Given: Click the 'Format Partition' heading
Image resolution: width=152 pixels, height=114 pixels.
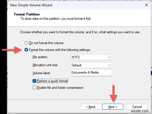Looking at the screenshot, I should tap(27, 14).
